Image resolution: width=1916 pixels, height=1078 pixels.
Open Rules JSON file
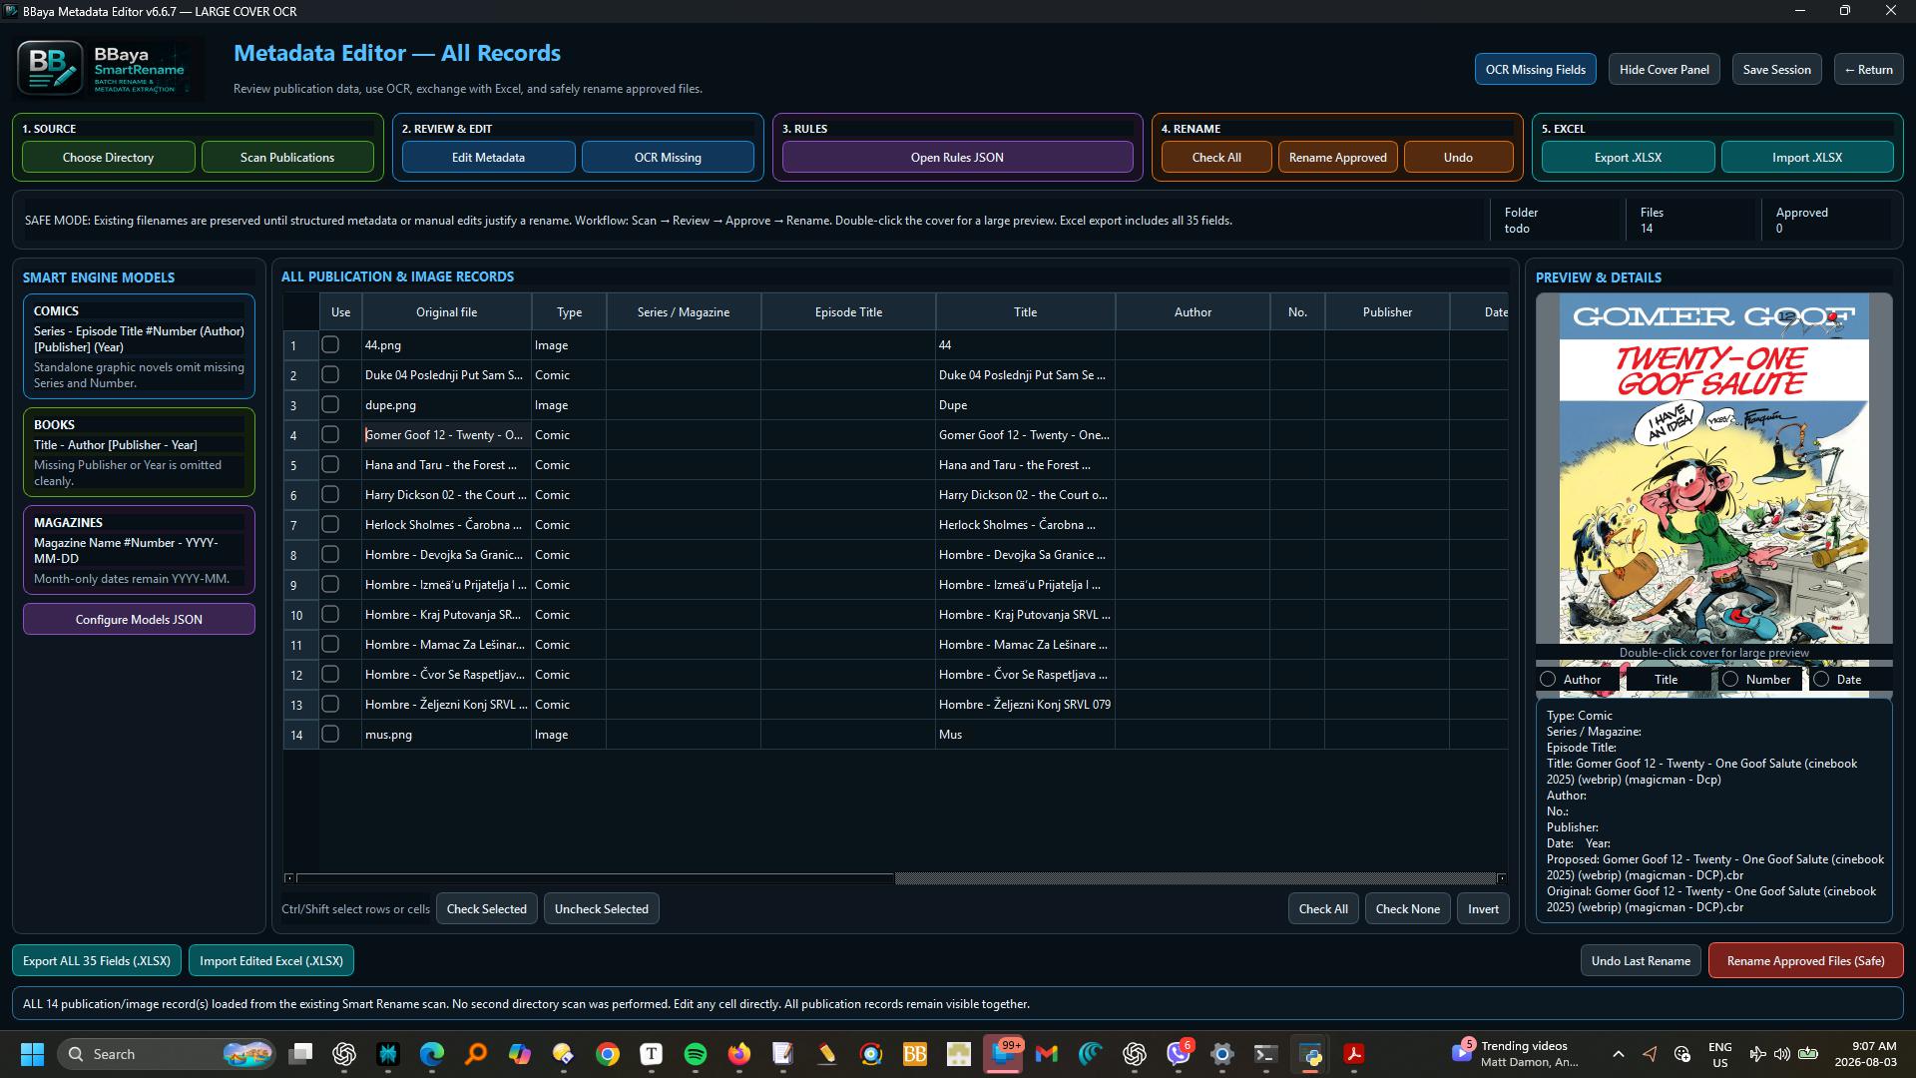(957, 157)
